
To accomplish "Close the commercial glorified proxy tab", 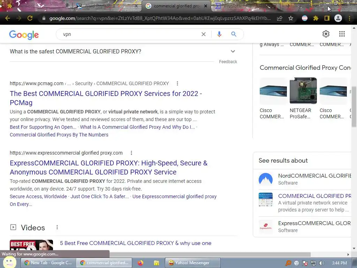I will coord(206,6).
